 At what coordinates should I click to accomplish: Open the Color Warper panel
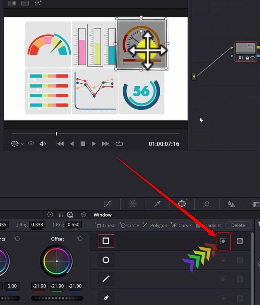[x=133, y=204]
